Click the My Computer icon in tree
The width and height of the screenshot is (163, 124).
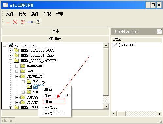(11, 45)
